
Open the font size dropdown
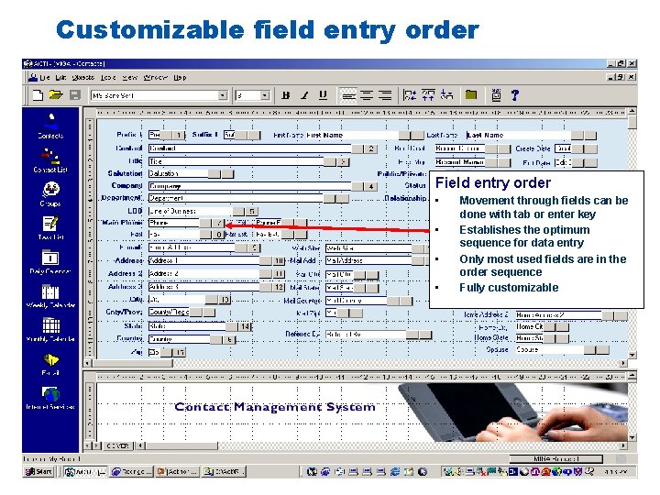coord(265,95)
